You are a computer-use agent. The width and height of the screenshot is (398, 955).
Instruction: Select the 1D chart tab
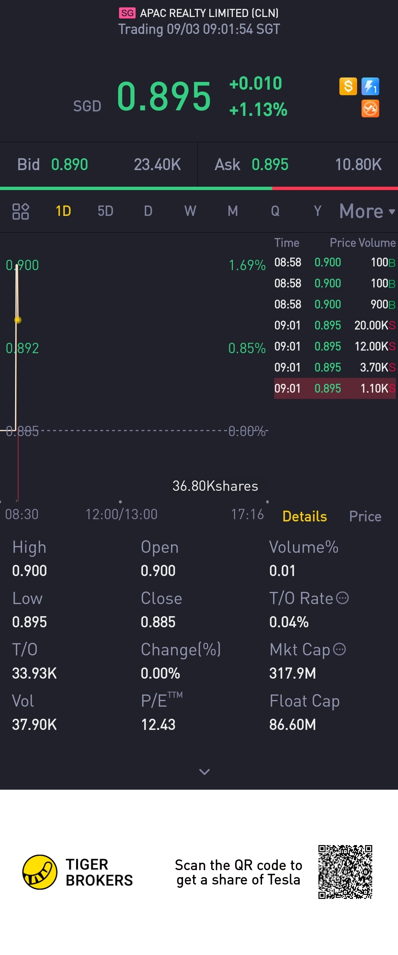pos(63,211)
